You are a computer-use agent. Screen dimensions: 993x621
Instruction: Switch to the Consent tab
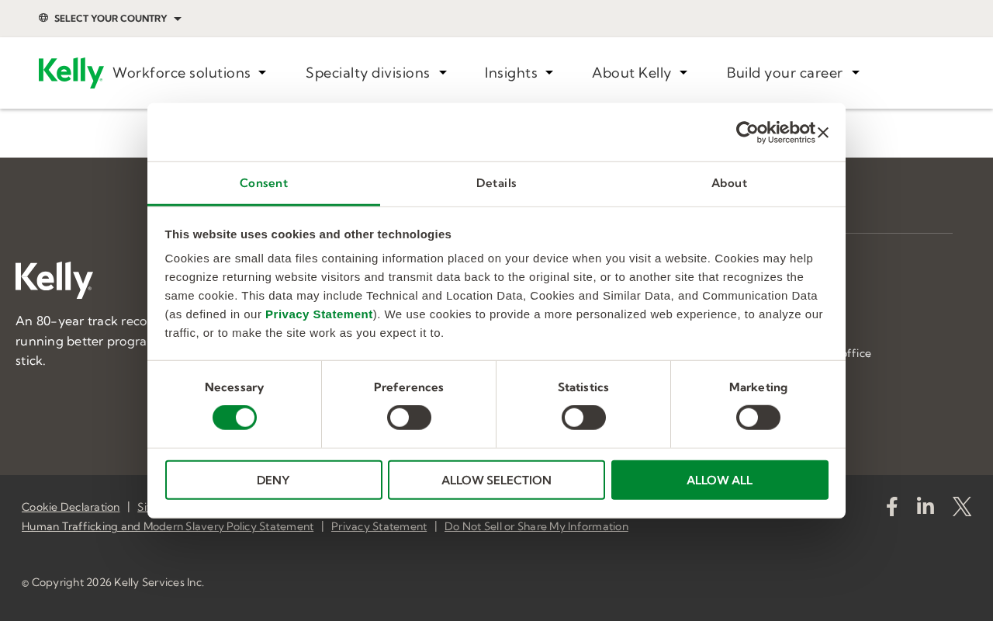coord(264,183)
